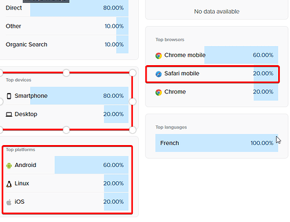This screenshot has width=290, height=222.
Task: Click the Top languages heading
Action: [x=171, y=127]
